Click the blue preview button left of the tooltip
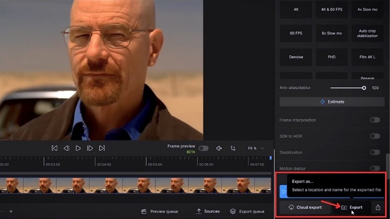This screenshot has width=390, height=219. pyautogui.click(x=283, y=191)
